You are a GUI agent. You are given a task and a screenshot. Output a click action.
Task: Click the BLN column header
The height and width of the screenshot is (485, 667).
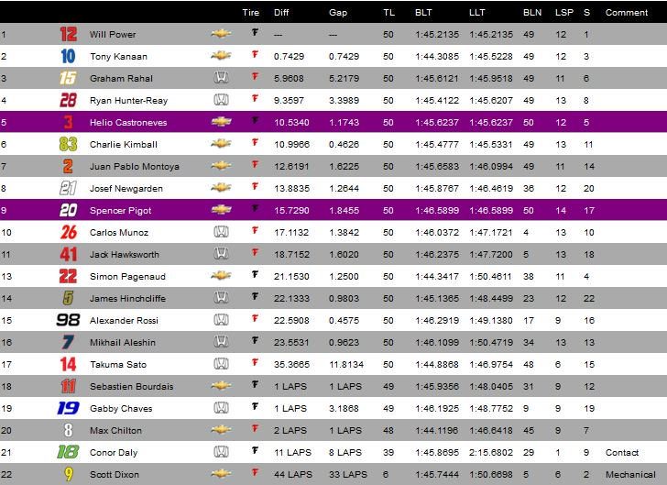[532, 12]
